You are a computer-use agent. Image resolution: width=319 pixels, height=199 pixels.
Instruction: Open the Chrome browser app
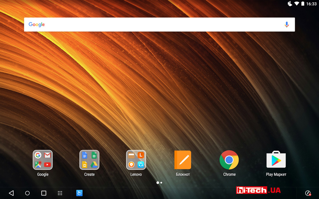(229, 160)
